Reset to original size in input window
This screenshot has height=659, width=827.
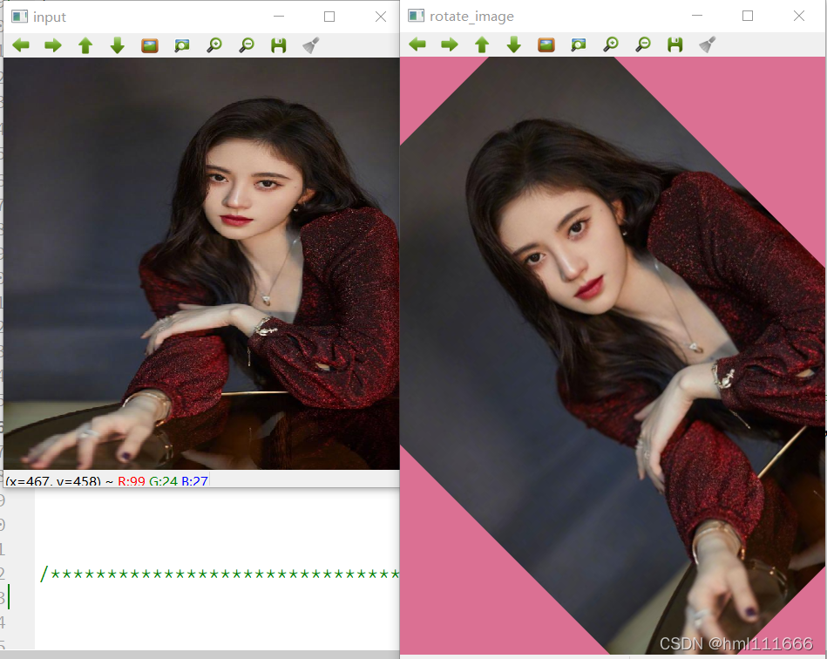pyautogui.click(x=150, y=45)
